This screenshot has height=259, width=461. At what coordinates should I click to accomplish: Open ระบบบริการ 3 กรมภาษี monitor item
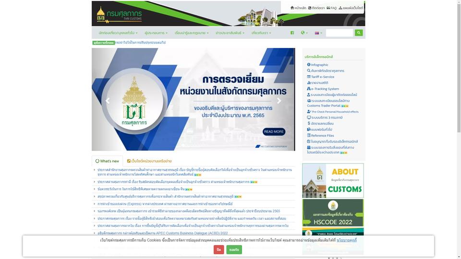coord(325,118)
